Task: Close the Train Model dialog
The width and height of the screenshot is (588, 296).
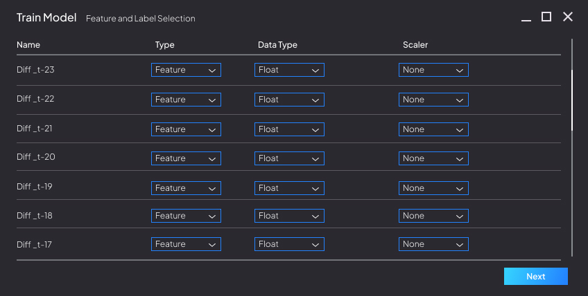Action: [x=568, y=17]
